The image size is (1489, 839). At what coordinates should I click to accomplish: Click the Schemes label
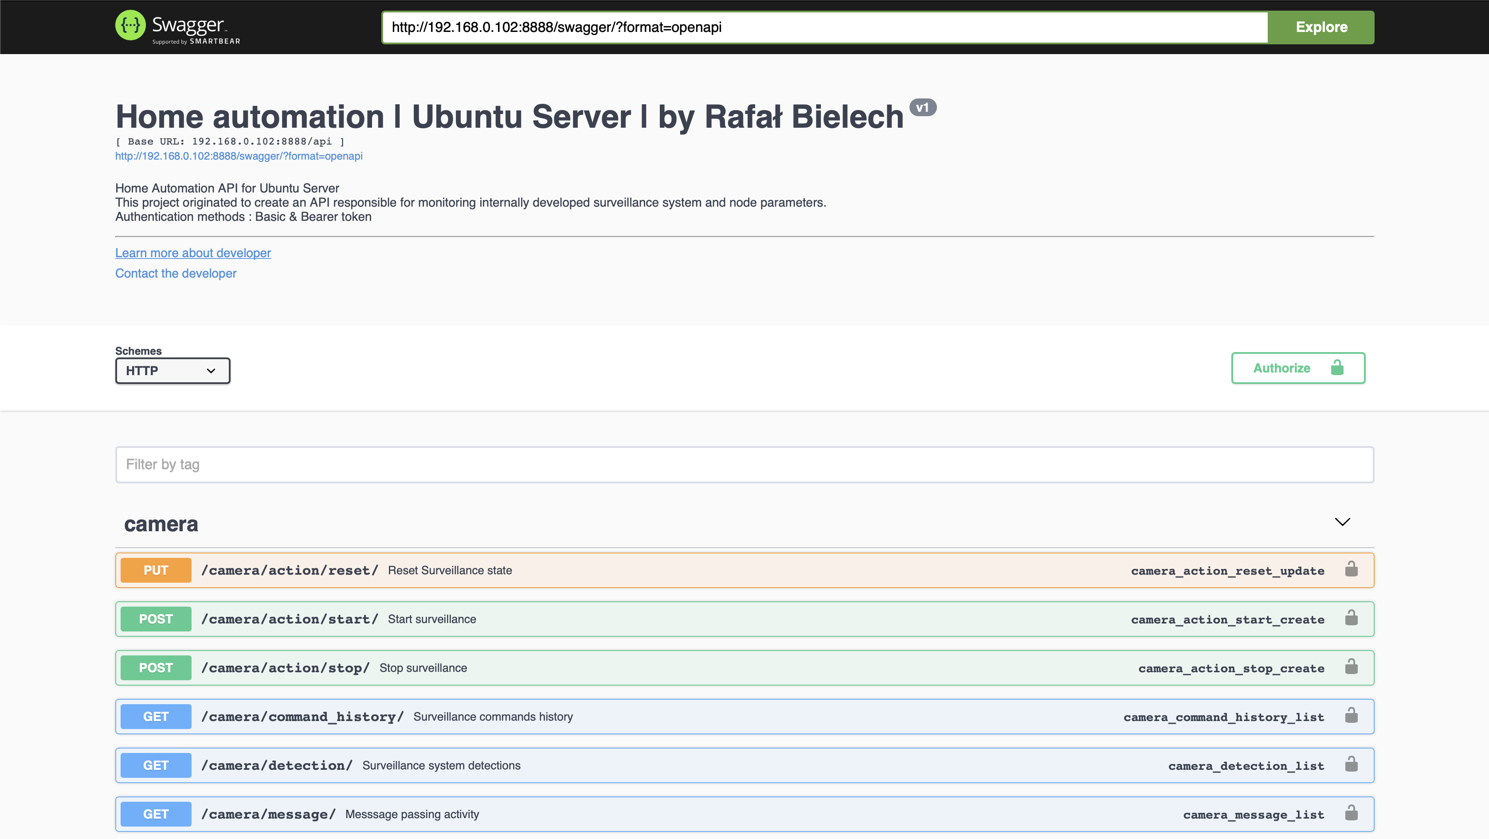pyautogui.click(x=138, y=351)
